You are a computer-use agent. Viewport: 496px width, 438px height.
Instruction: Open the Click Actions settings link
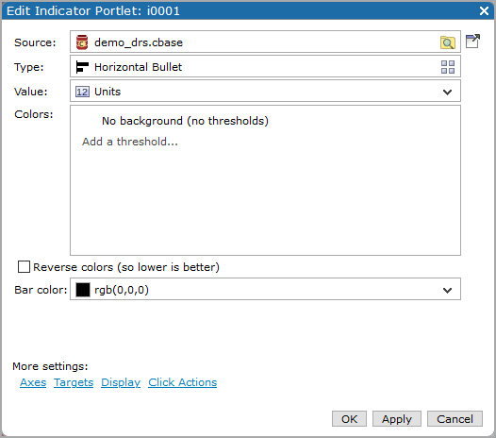(x=183, y=382)
